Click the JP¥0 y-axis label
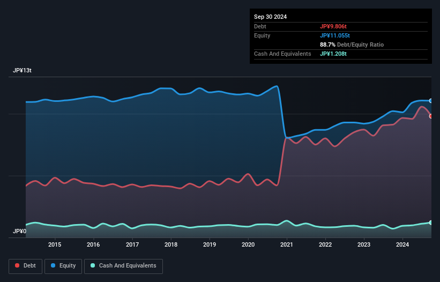This screenshot has width=440, height=282. pyautogui.click(x=19, y=231)
